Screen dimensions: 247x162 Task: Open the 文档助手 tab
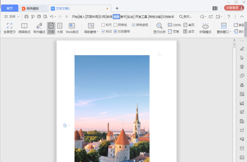(x=168, y=17)
